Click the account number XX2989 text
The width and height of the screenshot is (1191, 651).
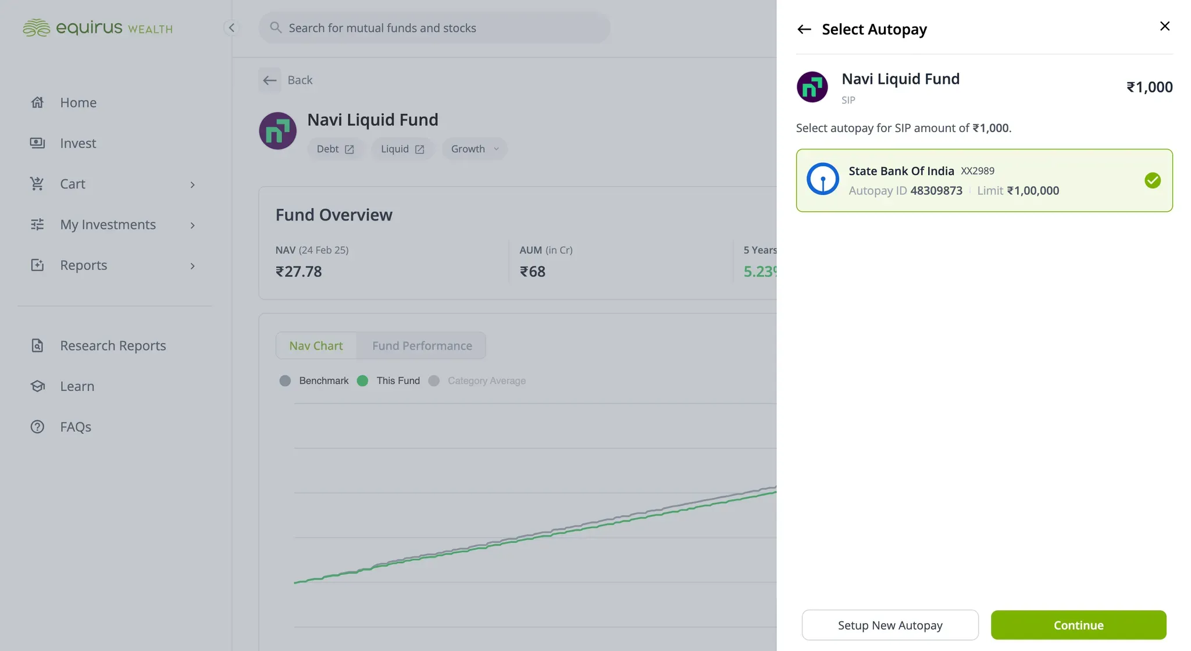(978, 171)
